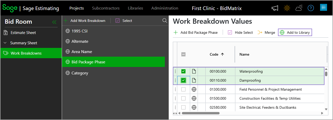Open the Subcontractors top menu
The height and width of the screenshot is (120, 333).
point(106,8)
